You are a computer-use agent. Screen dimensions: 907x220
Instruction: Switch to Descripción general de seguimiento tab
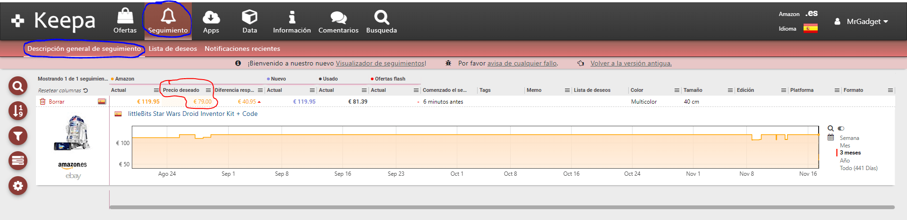click(84, 49)
